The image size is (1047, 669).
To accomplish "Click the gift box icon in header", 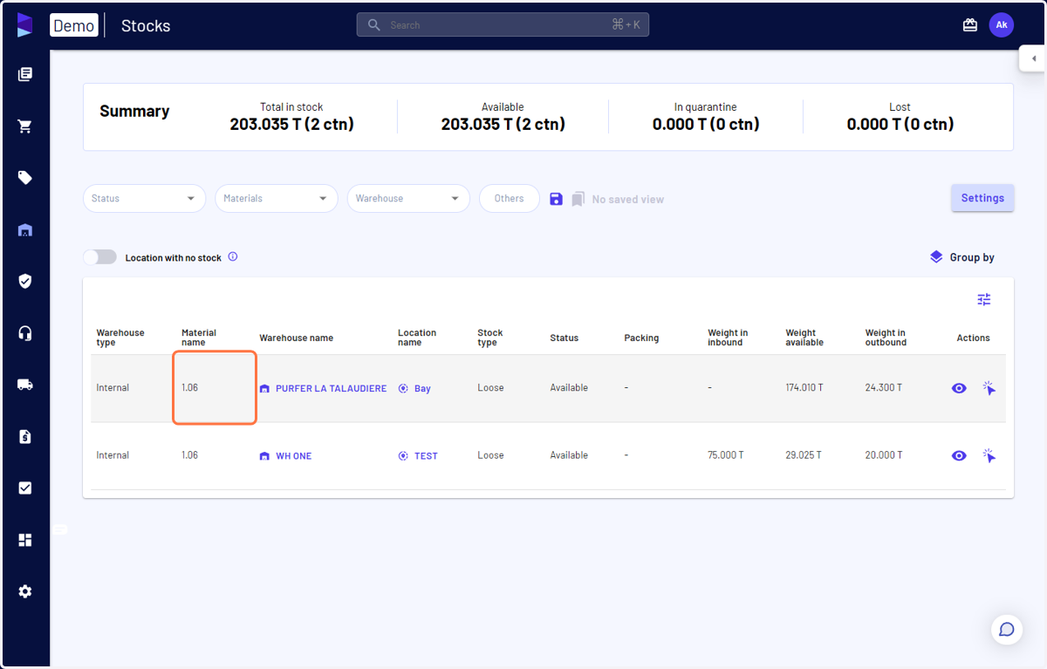I will 970,25.
